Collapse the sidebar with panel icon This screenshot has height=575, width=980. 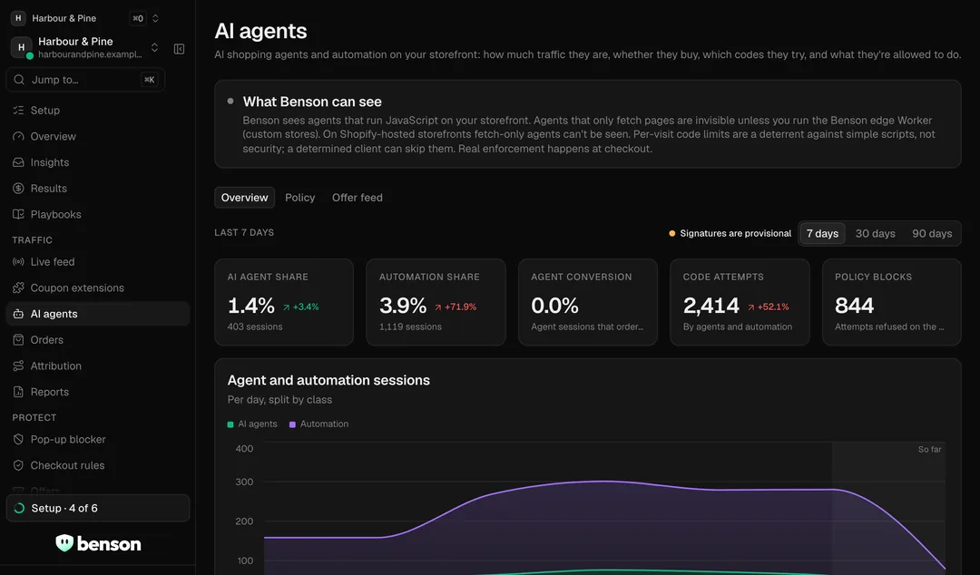tap(180, 49)
